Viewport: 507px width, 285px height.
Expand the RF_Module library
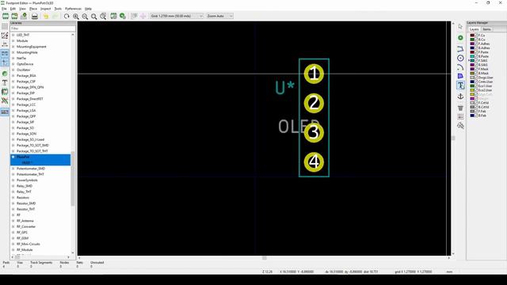13,250
